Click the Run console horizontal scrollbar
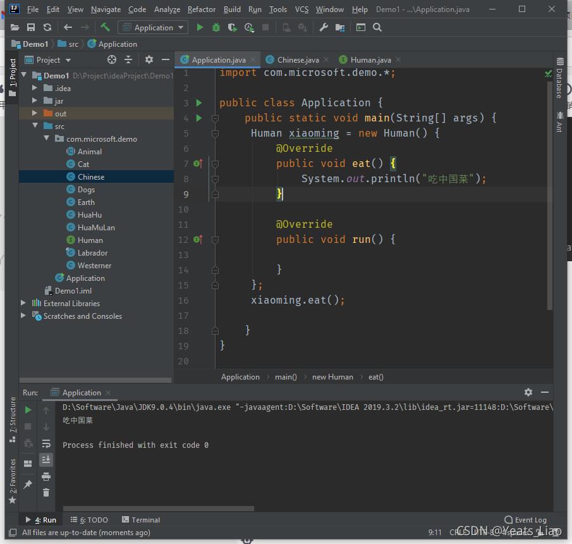This screenshot has height=544, width=572. 158,508
